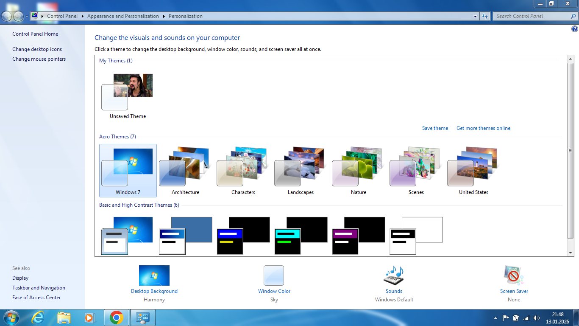Show hidden tray icons arrow
Viewport: 579px width, 326px height.
point(495,318)
